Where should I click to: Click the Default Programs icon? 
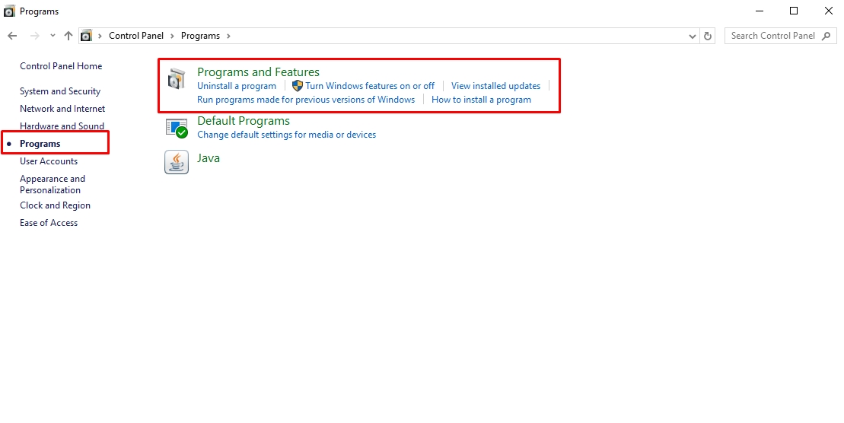177,128
